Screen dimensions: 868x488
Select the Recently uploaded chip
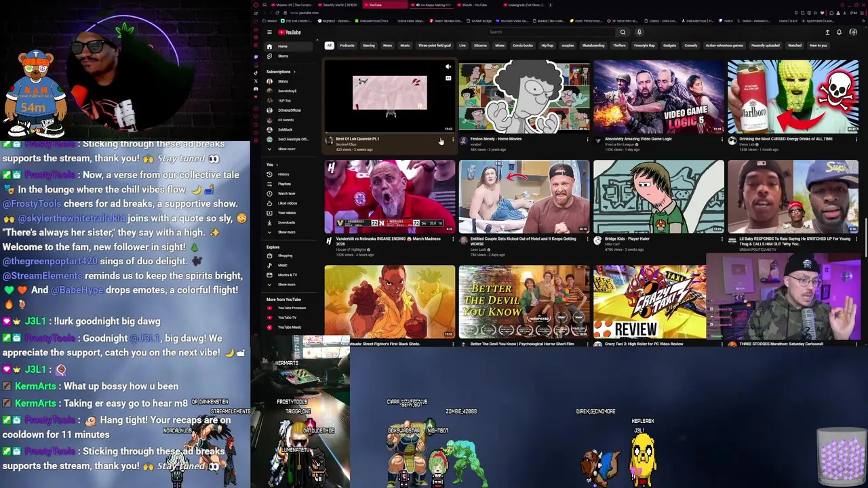766,45
